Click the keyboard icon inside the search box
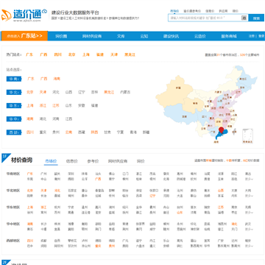This screenshot has width=265, height=265. [244, 18]
